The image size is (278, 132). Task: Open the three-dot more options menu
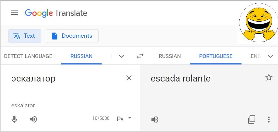click(x=269, y=120)
